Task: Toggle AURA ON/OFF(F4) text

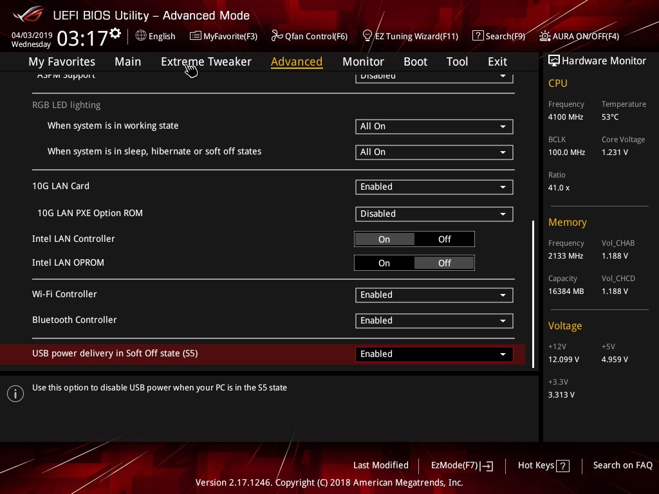Action: [586, 36]
